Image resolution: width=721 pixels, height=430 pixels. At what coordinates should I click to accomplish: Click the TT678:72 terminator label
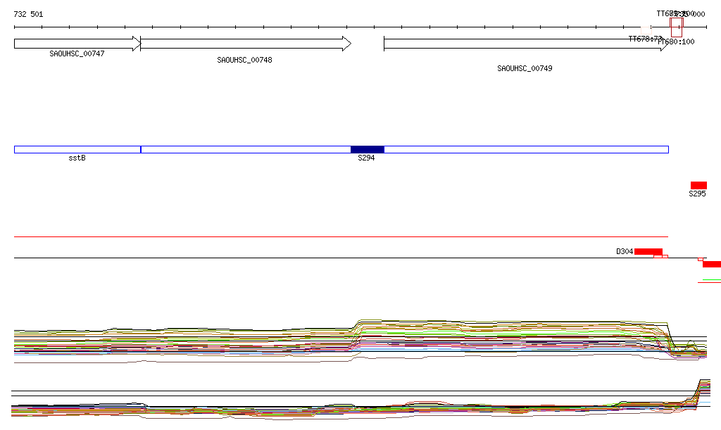tap(646, 39)
